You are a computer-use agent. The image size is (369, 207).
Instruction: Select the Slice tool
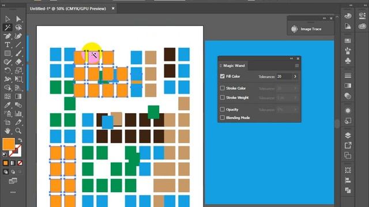coord(18,122)
